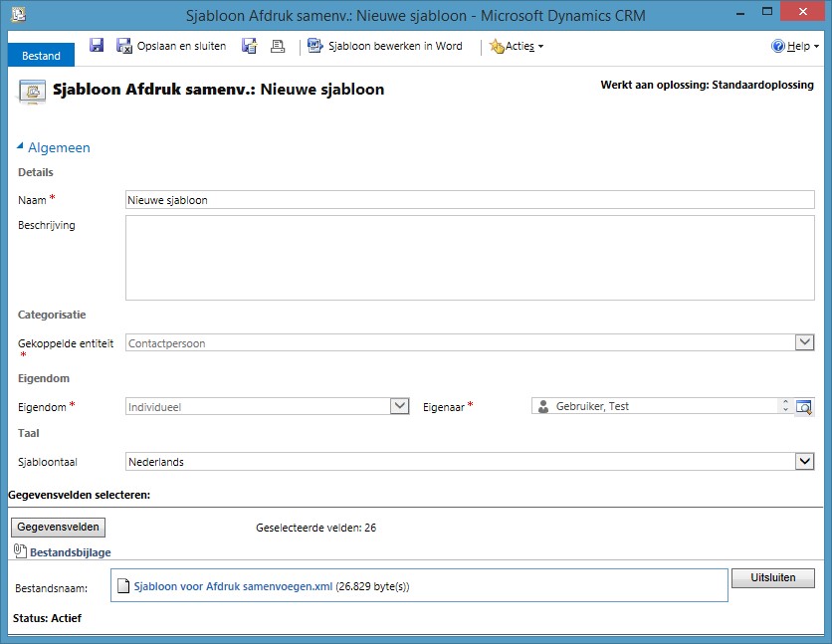Screen dimensions: 832x644
Task: Click the Save and New icon
Action: [x=250, y=46]
